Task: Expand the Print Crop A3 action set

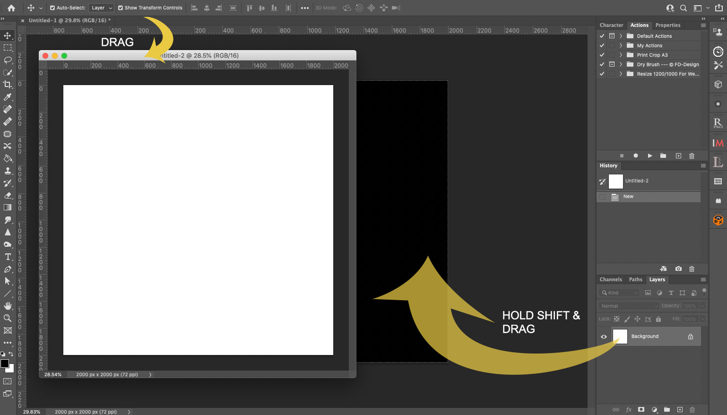Action: pyautogui.click(x=621, y=55)
